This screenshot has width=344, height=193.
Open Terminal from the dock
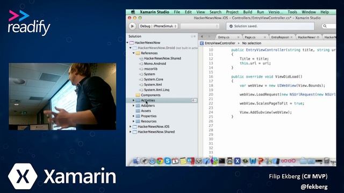222,161
